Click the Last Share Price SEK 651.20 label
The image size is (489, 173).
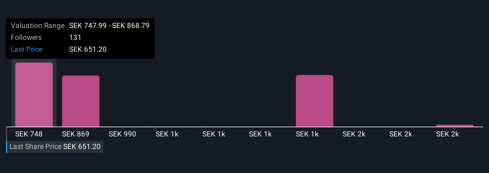click(x=55, y=147)
